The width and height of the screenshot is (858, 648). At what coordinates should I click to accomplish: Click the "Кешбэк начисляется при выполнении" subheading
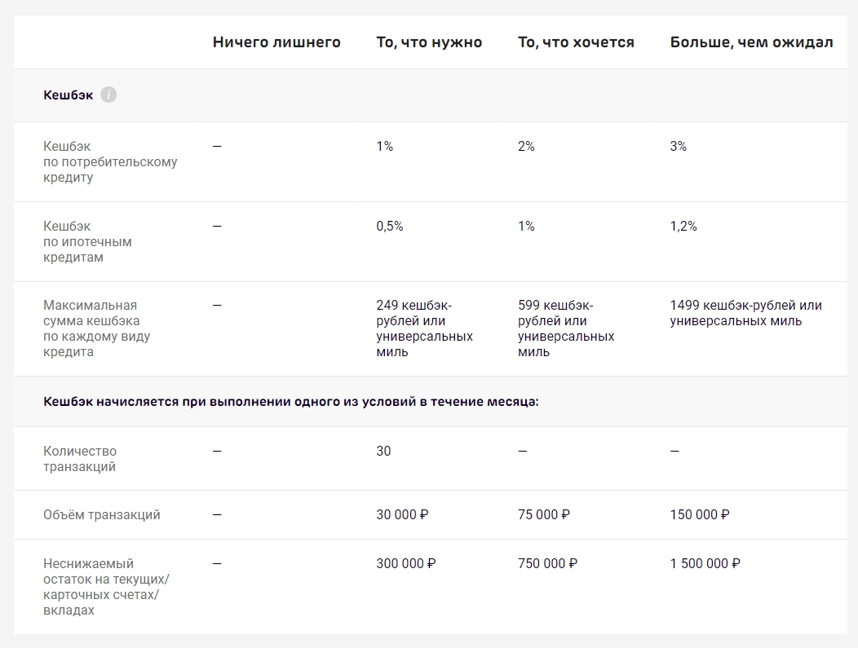291,402
